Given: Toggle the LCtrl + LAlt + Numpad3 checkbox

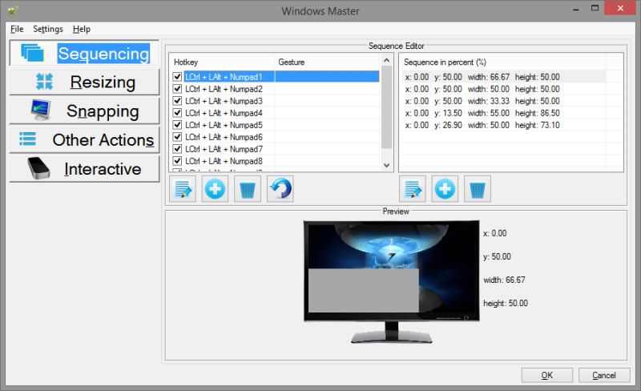Looking at the screenshot, I should click(177, 101).
